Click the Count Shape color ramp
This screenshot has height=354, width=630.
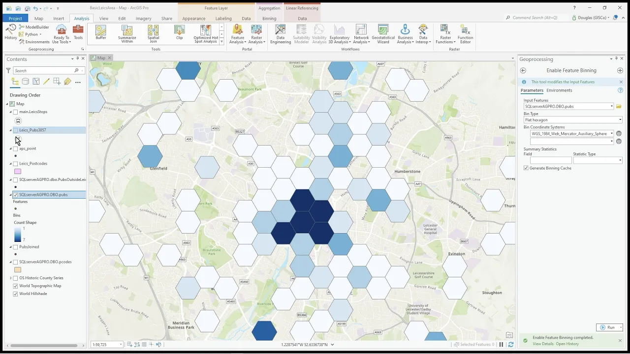click(18, 235)
